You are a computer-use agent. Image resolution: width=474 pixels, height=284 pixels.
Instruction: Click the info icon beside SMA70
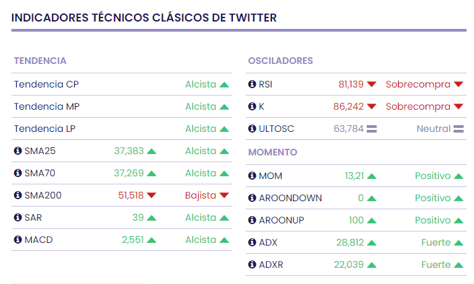(18, 174)
